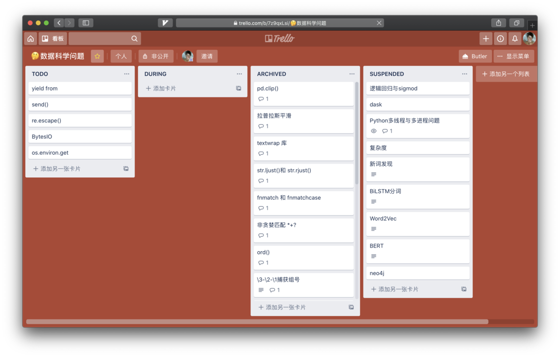Open SUSPENDED list actions menu
This screenshot has width=560, height=357.
(464, 74)
